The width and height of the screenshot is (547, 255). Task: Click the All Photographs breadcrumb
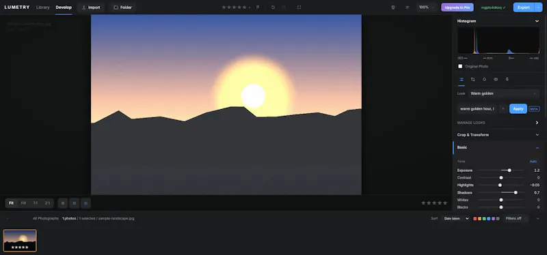[46, 218]
